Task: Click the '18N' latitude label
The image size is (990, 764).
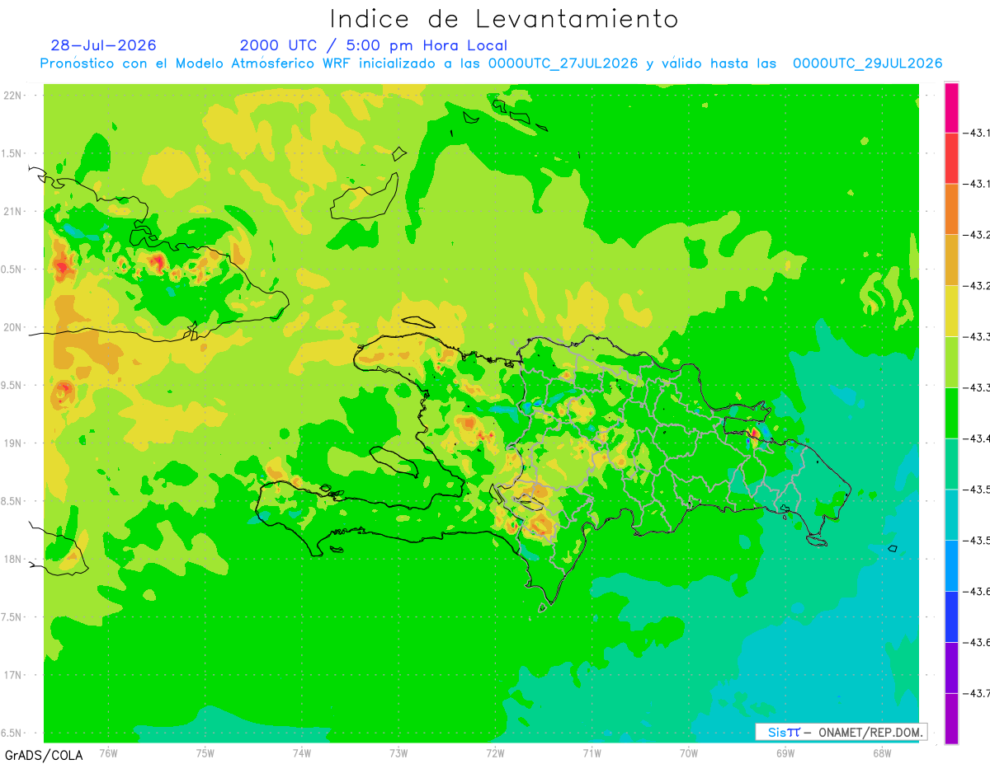Action: click(x=14, y=559)
